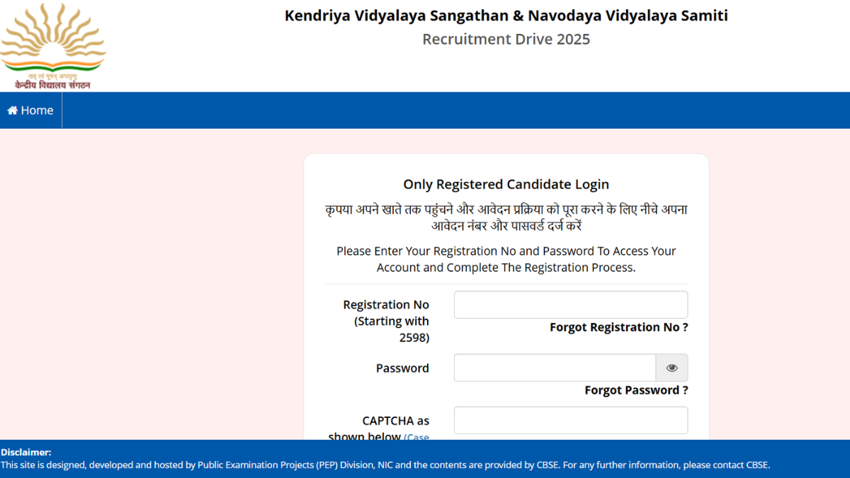Screen dimensions: 850x478
Task: Click the house icon in the navigation bar
Action: [x=12, y=110]
